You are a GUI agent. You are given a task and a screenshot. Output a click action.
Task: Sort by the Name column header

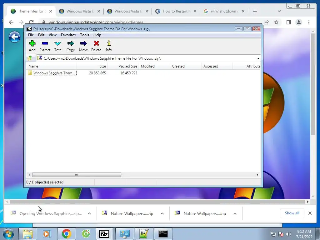coord(52,66)
